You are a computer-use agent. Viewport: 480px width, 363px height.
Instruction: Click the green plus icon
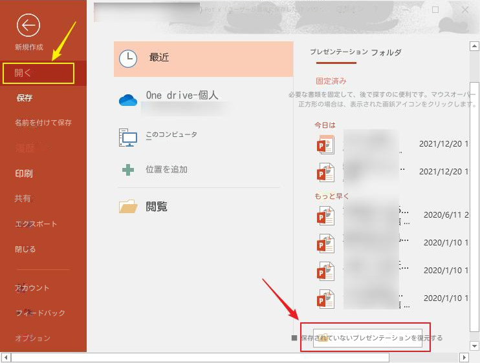point(128,170)
